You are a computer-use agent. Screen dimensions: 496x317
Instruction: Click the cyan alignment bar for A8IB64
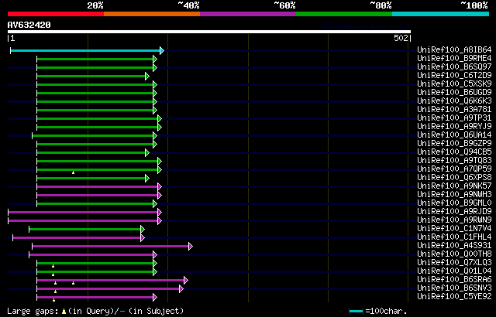point(85,50)
